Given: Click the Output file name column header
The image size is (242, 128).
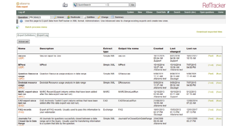Looking at the screenshot, I should [128, 49].
